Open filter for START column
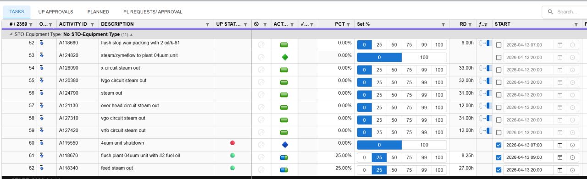The width and height of the screenshot is (587, 179). [x=576, y=24]
